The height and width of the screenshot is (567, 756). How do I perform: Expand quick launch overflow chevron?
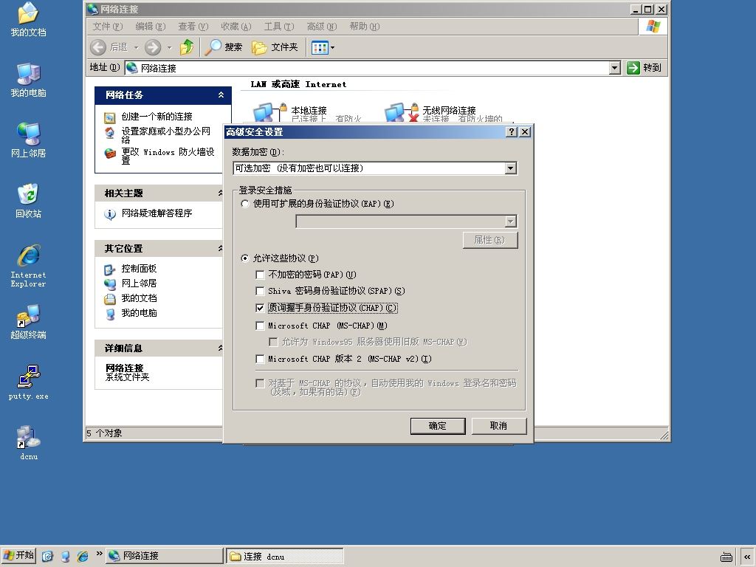[x=100, y=554]
